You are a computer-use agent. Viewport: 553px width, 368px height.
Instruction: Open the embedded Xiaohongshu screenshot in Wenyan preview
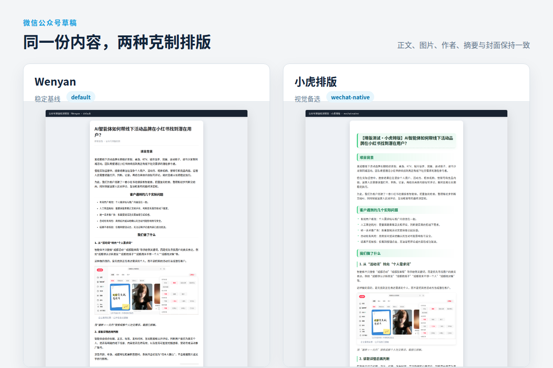tap(147, 290)
